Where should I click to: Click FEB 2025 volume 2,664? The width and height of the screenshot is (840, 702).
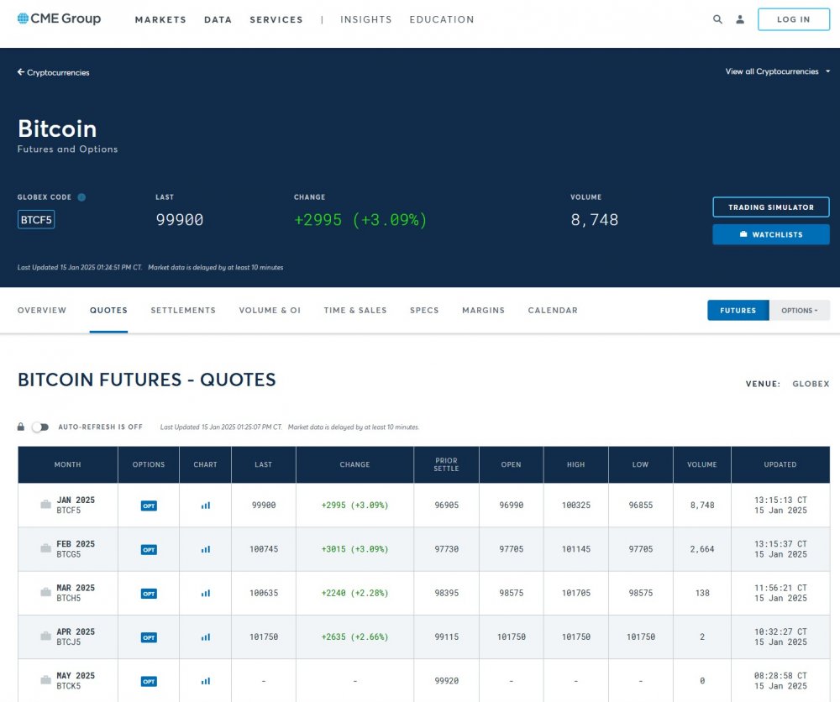click(x=701, y=549)
